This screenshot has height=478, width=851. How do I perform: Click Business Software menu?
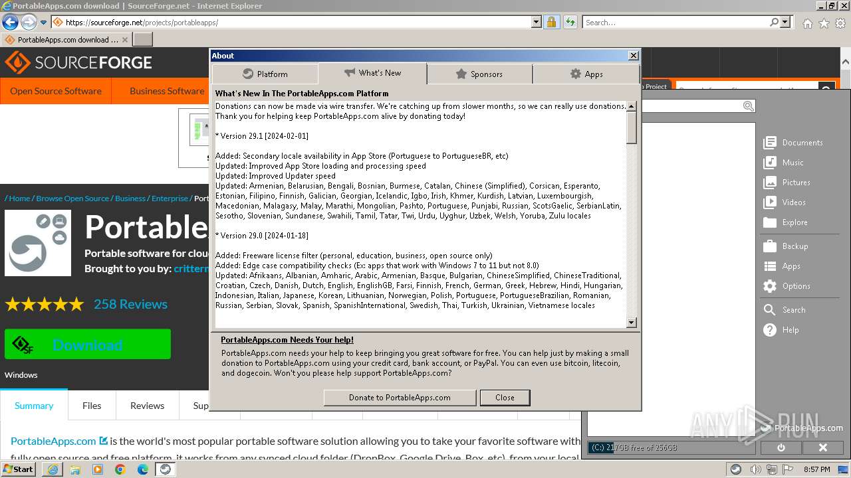(167, 91)
